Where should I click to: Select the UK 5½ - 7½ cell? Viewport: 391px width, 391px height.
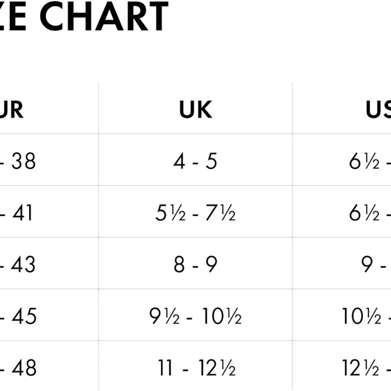tap(195, 213)
